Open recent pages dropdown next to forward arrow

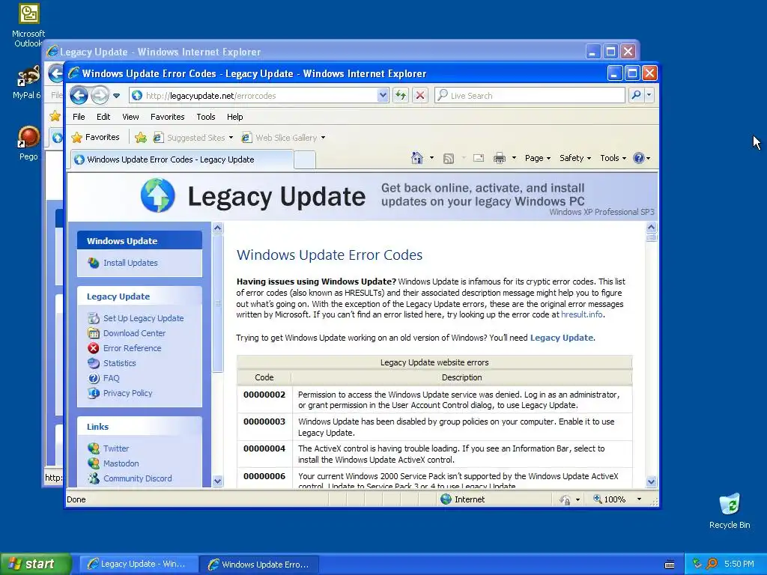tap(116, 96)
